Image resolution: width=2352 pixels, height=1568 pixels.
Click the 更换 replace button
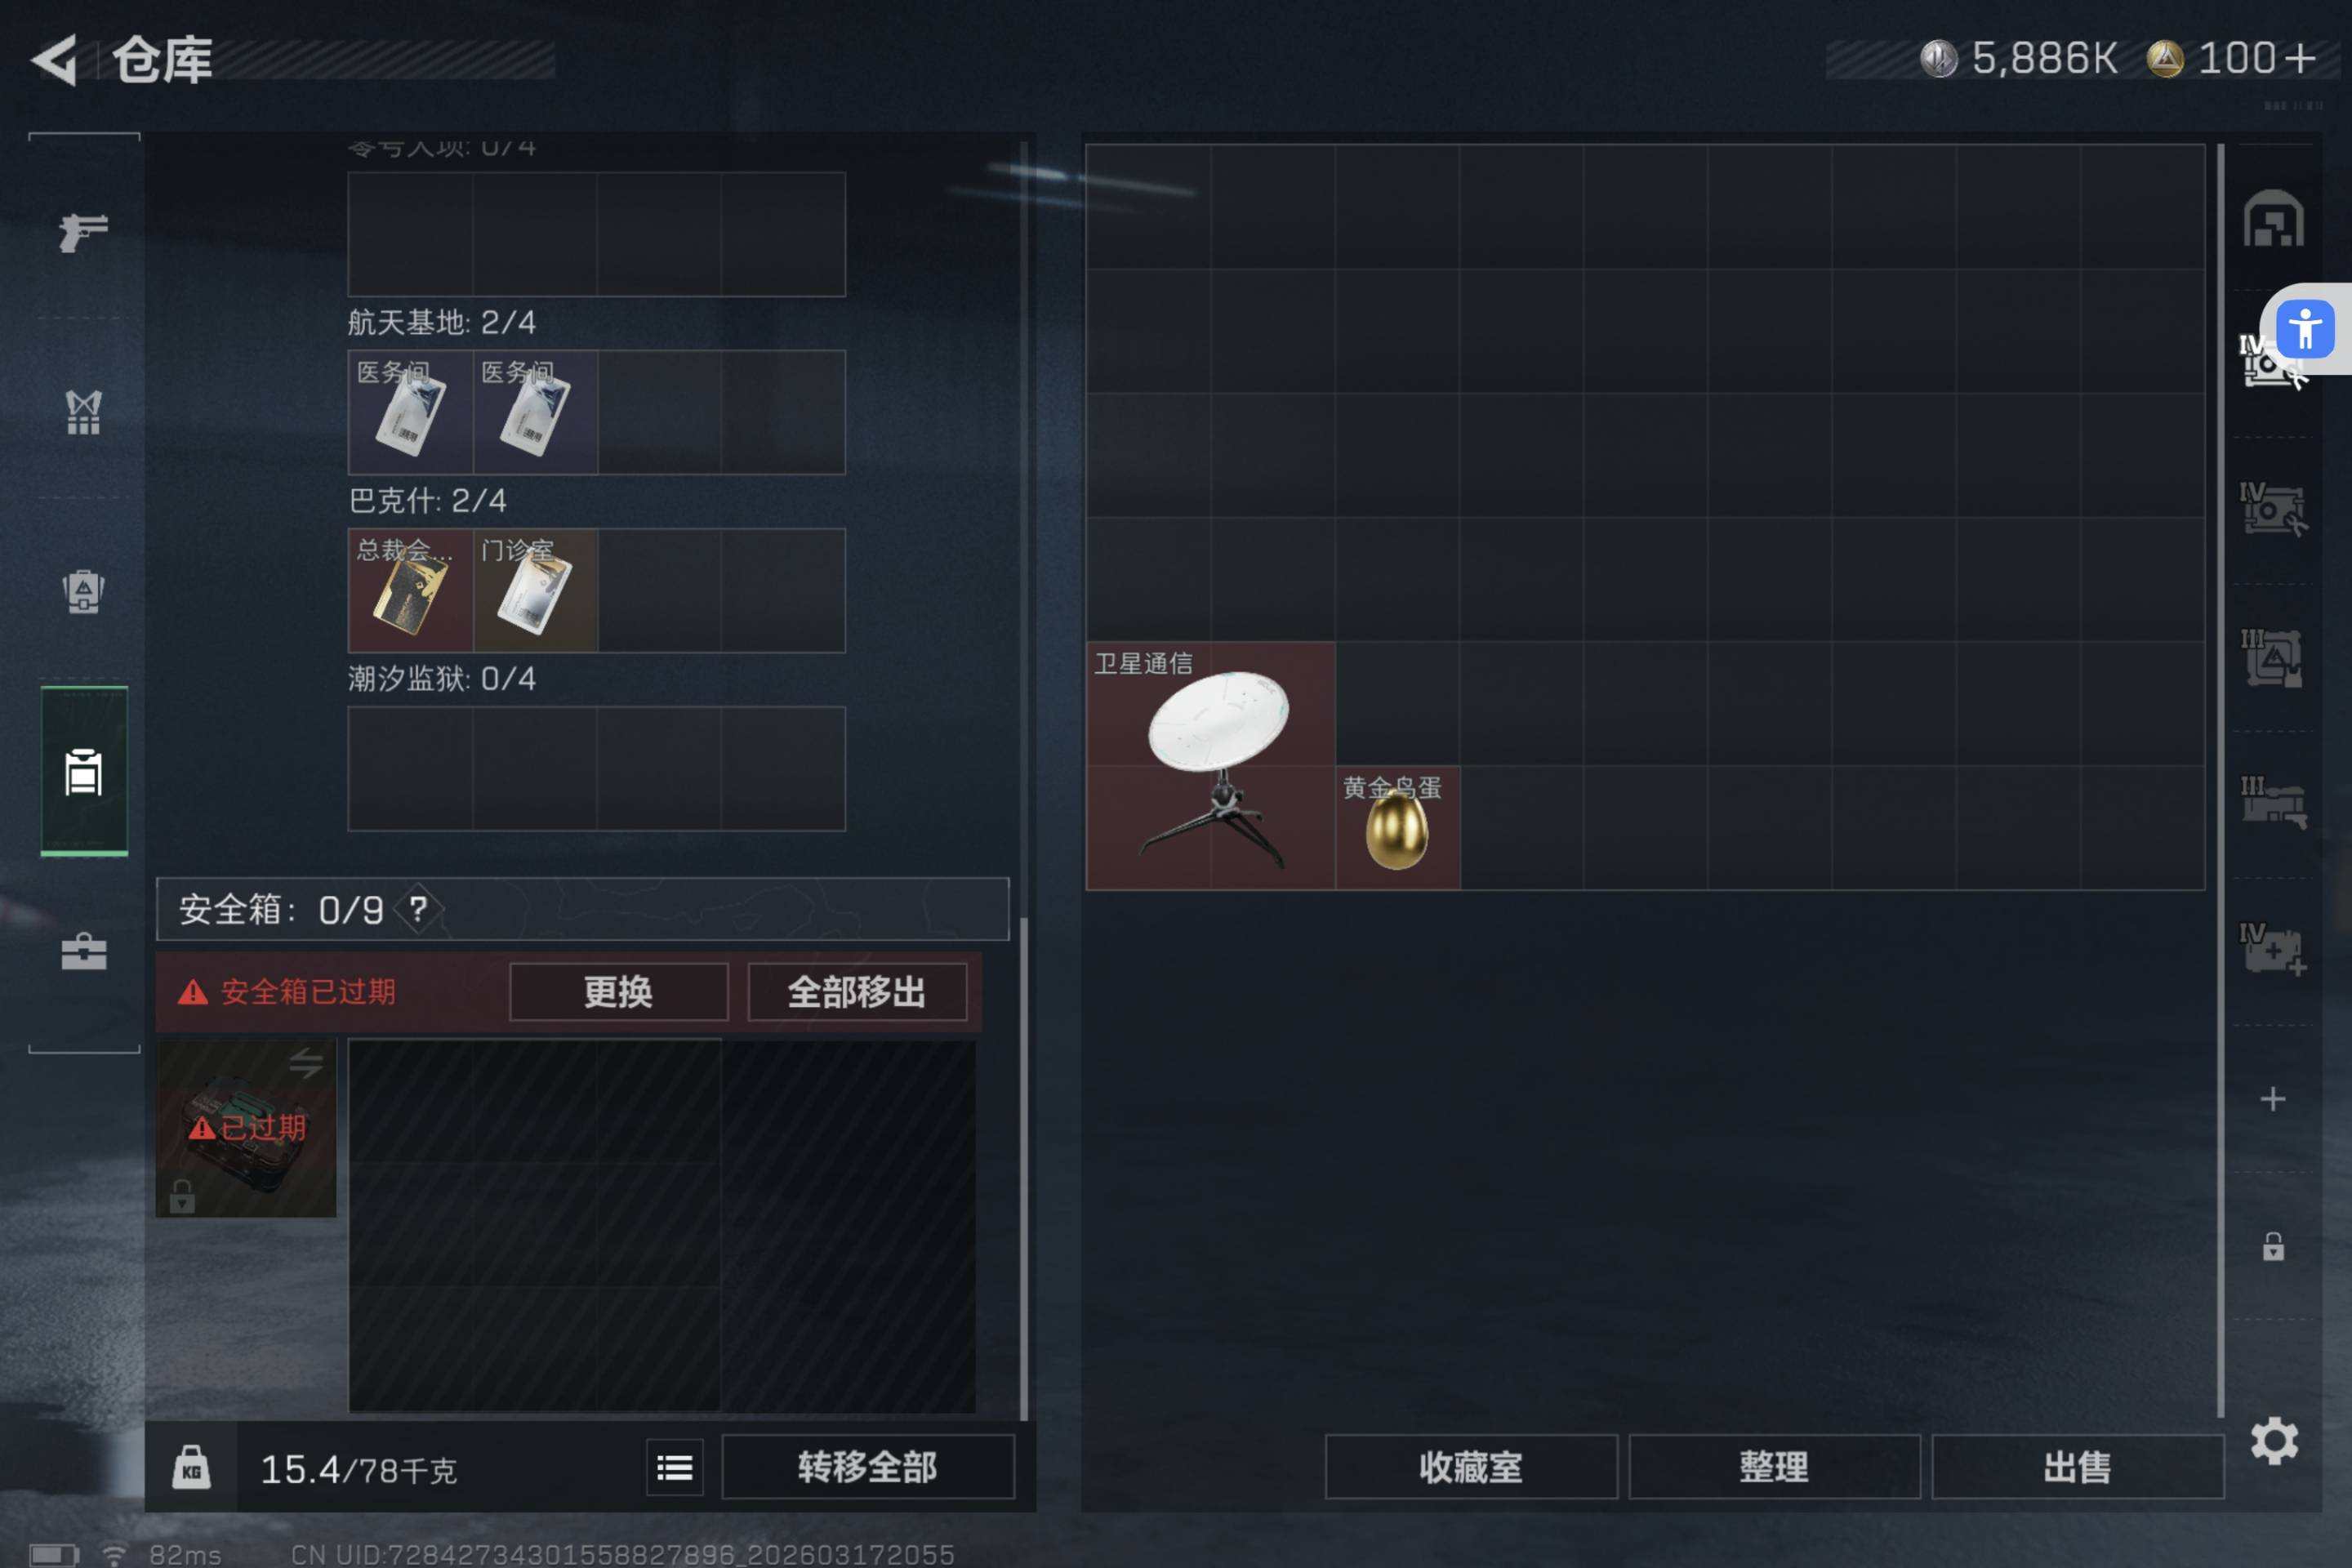(618, 992)
